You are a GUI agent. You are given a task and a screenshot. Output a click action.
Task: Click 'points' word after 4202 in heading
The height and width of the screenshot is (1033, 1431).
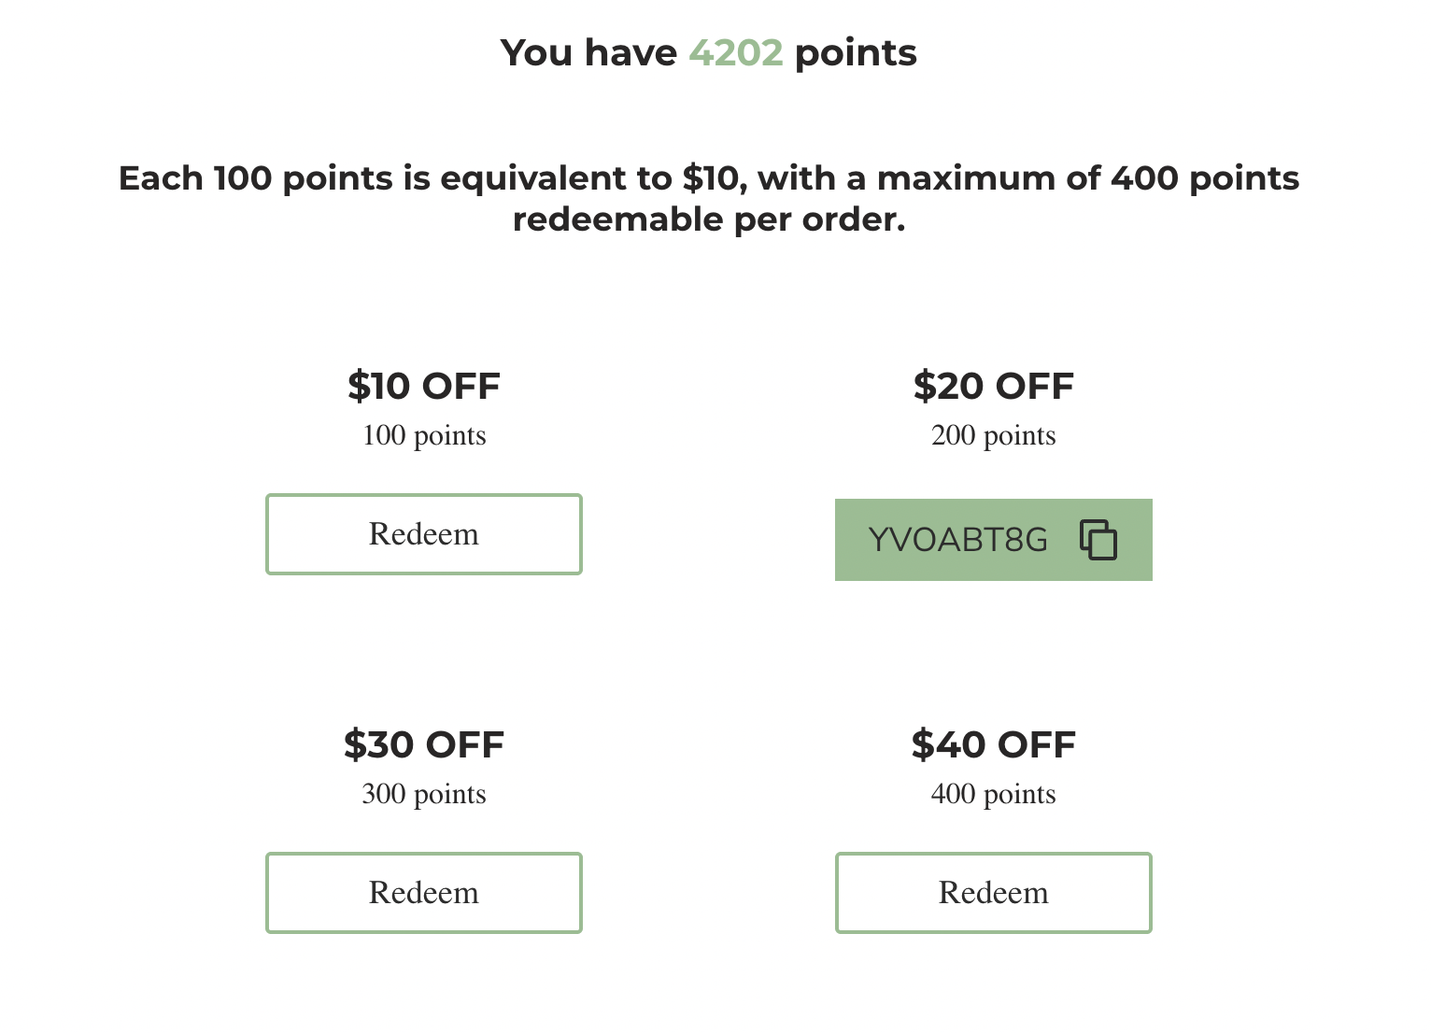tap(856, 54)
